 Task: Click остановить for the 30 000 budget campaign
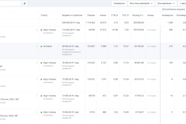(48, 66)
